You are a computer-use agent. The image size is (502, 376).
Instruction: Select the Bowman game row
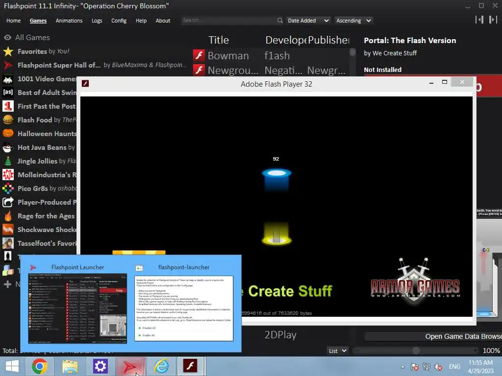point(271,56)
